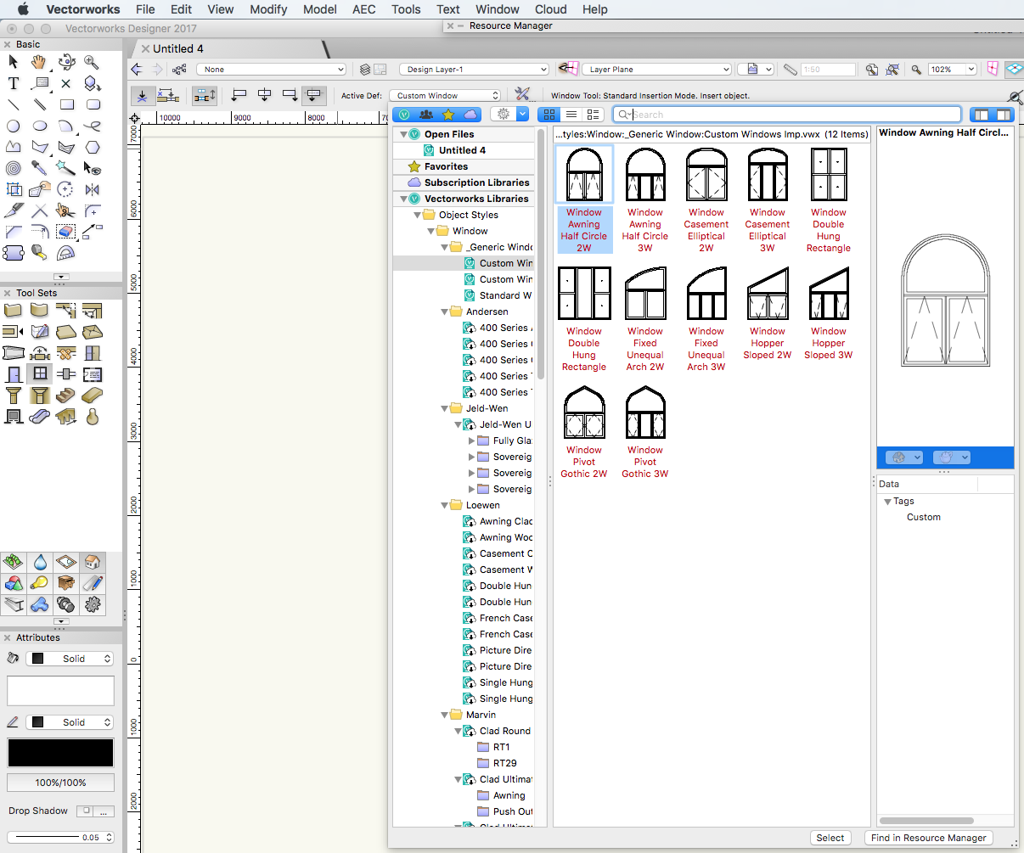
Task: Click the black fill color swatch in Attributes
Action: (x=59, y=753)
